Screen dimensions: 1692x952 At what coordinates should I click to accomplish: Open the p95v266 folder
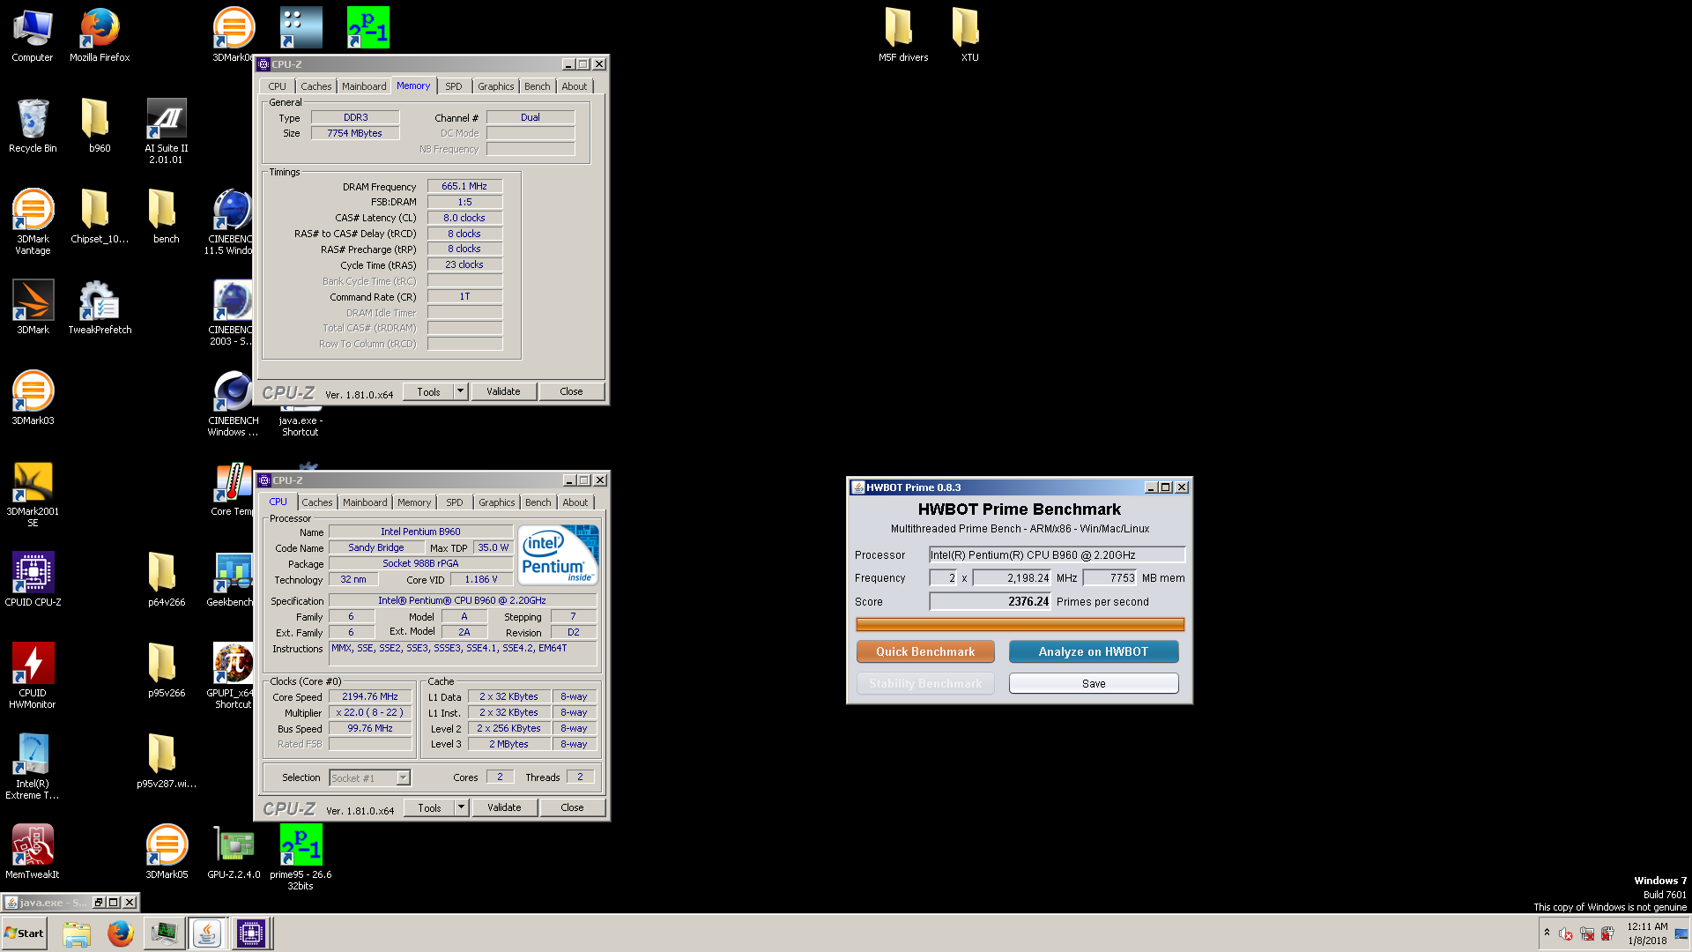167,671
